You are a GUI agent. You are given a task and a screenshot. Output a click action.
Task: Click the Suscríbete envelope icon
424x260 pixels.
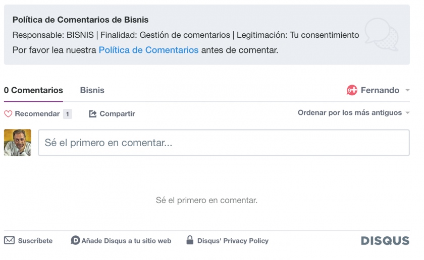9,240
